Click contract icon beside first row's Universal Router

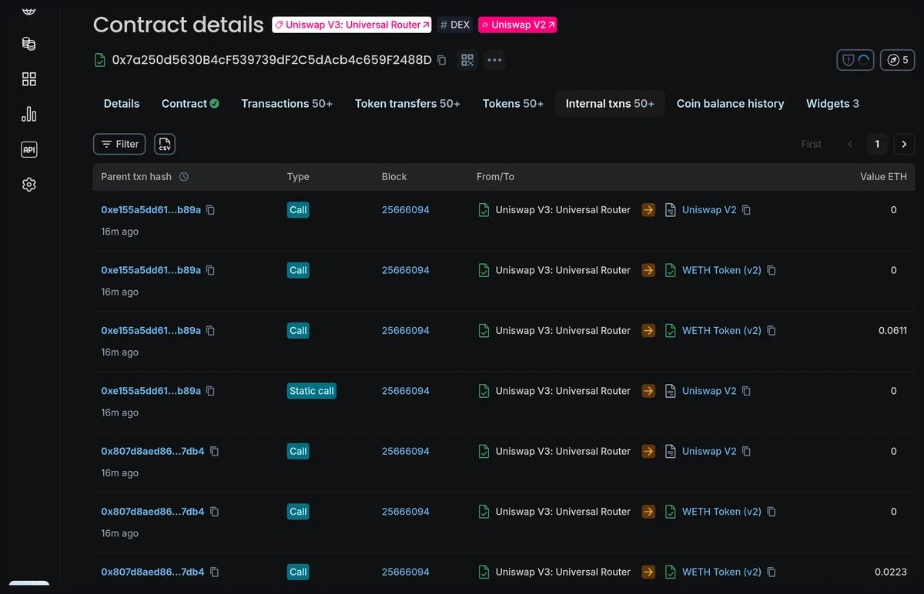pos(484,210)
